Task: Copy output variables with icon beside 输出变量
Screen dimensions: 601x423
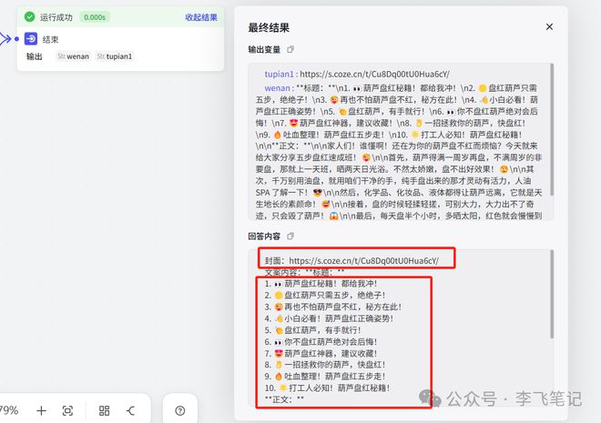Action: [290, 49]
